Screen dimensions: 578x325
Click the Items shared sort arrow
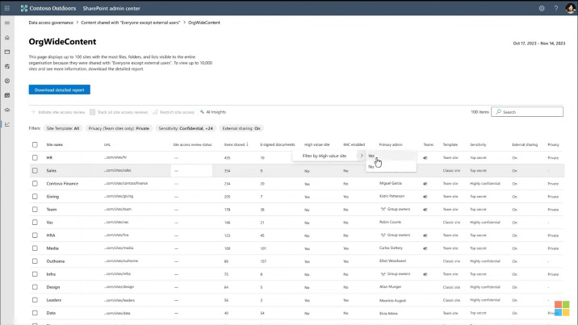coord(247,144)
